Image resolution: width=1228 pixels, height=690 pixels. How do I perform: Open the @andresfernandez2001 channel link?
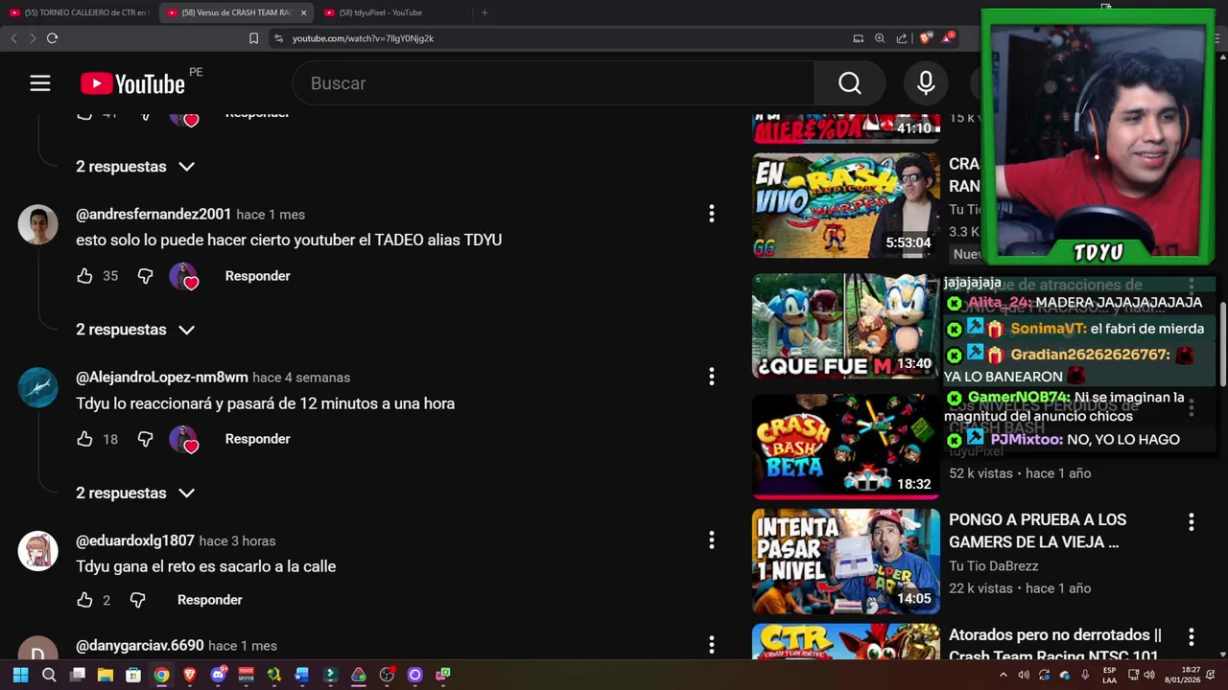[153, 215]
